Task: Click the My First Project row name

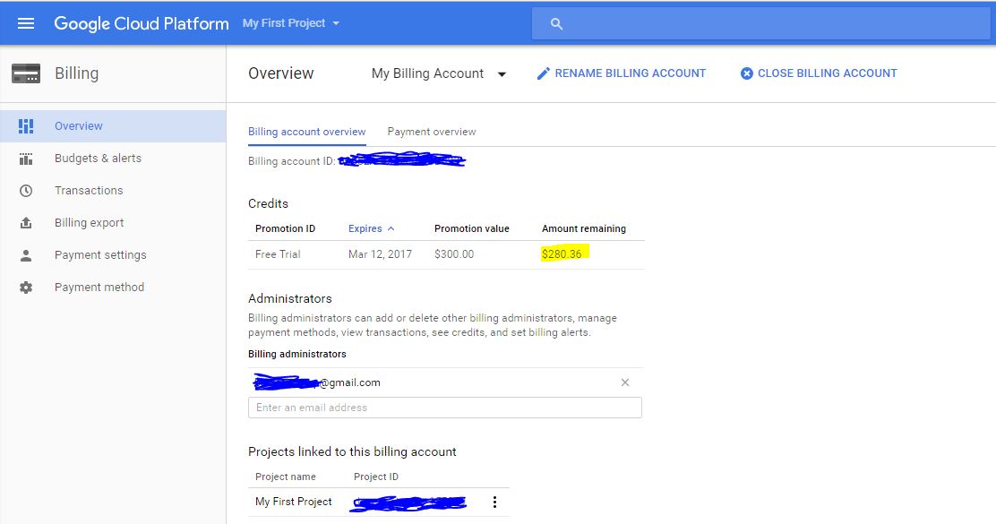Action: click(294, 502)
